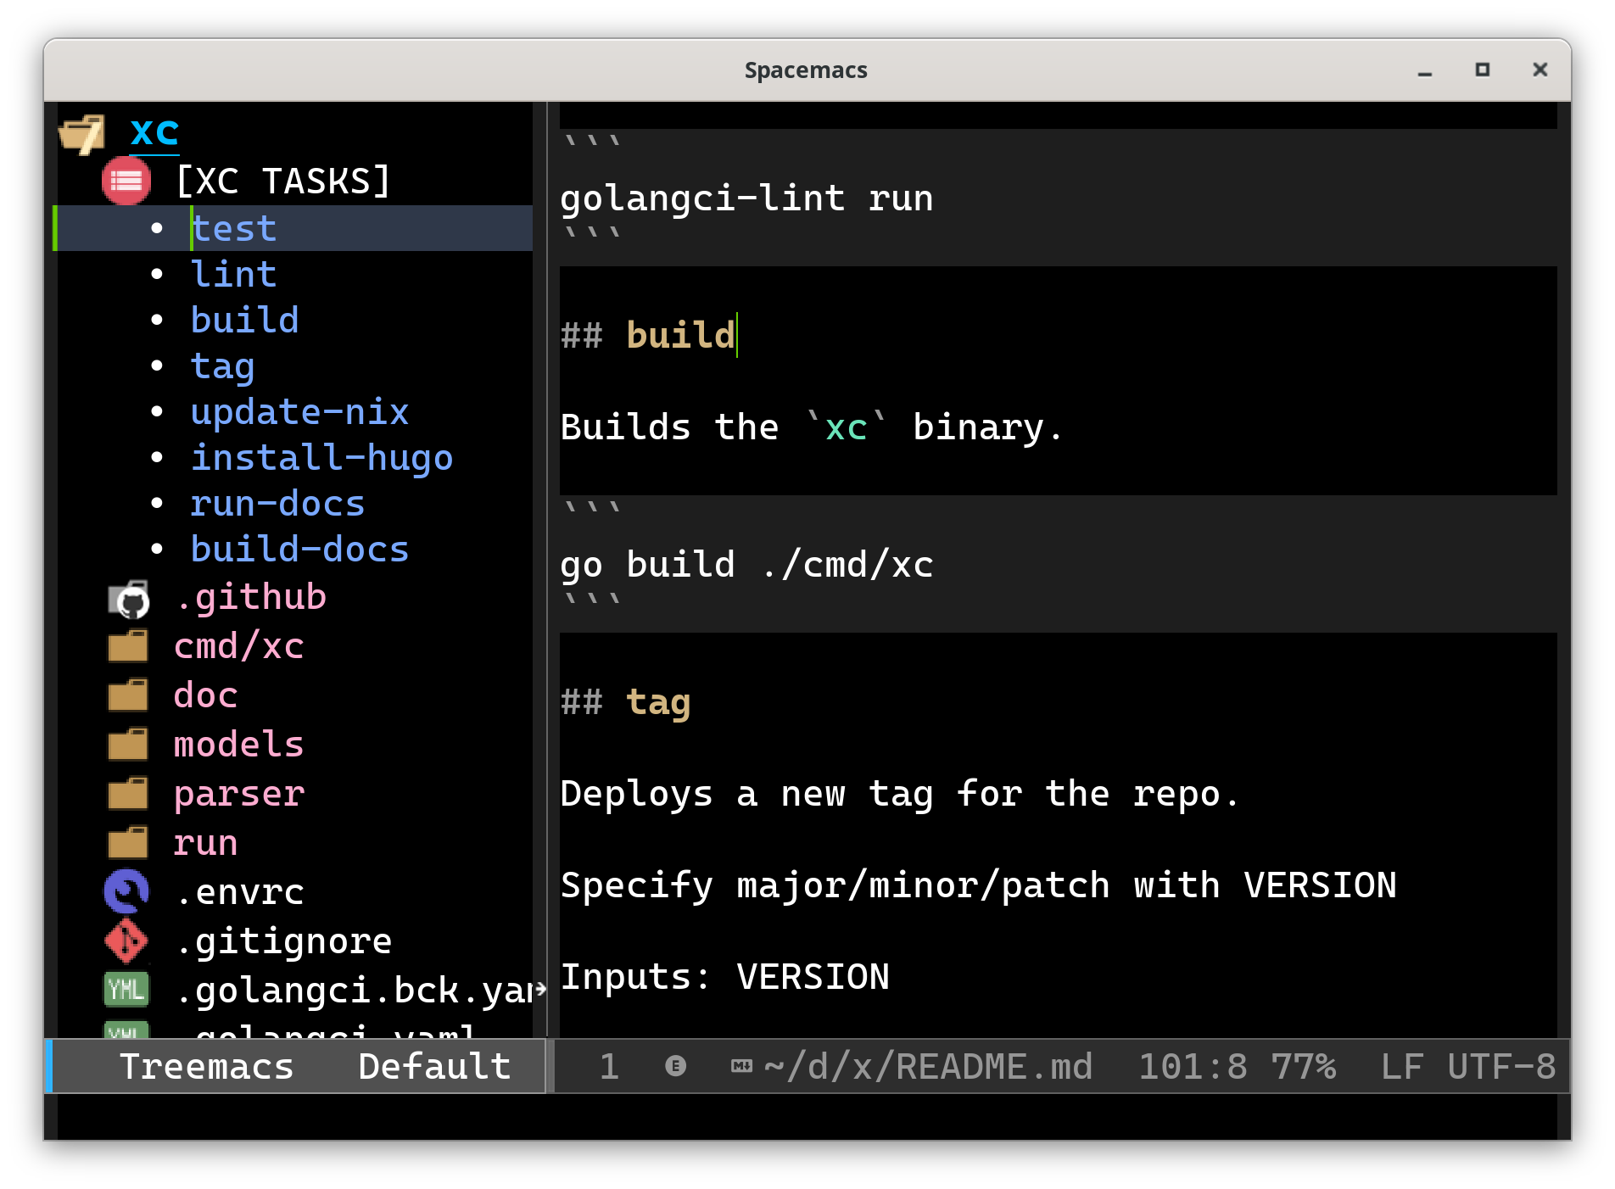Click the 101:8 cursor position indicator
1615x1189 pixels.
1193,1066
